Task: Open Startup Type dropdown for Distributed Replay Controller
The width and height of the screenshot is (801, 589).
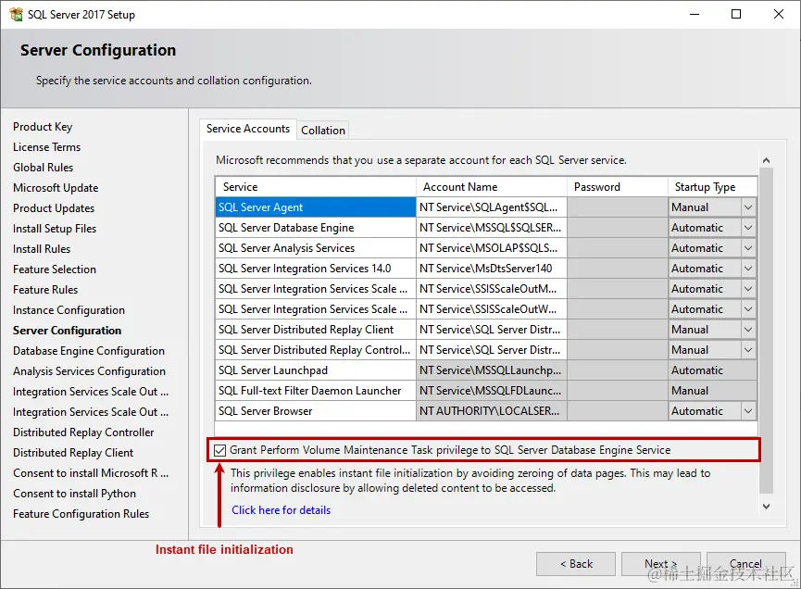Action: pyautogui.click(x=748, y=350)
